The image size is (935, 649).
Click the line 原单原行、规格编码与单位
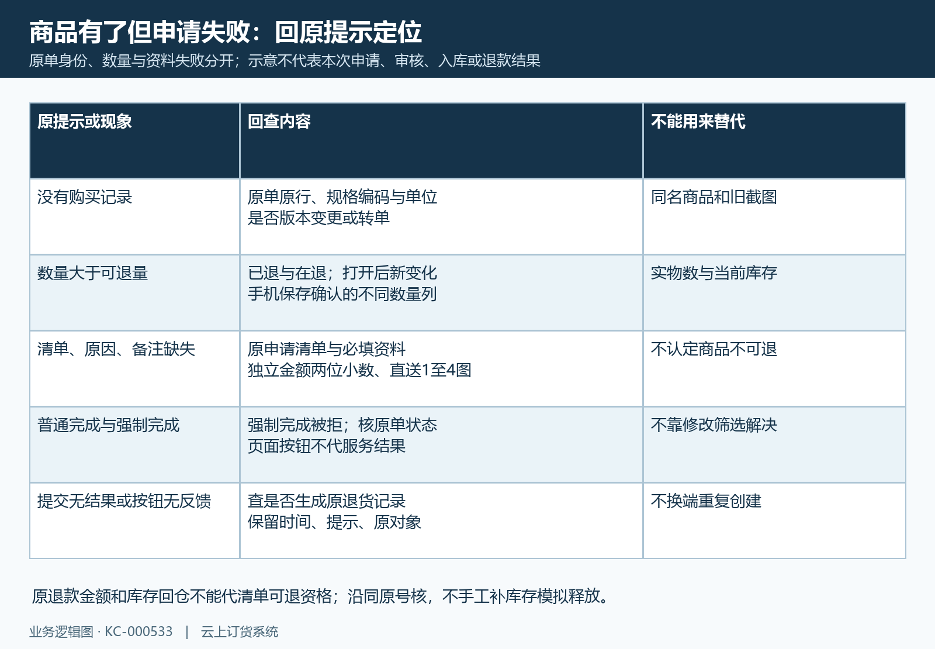point(342,197)
